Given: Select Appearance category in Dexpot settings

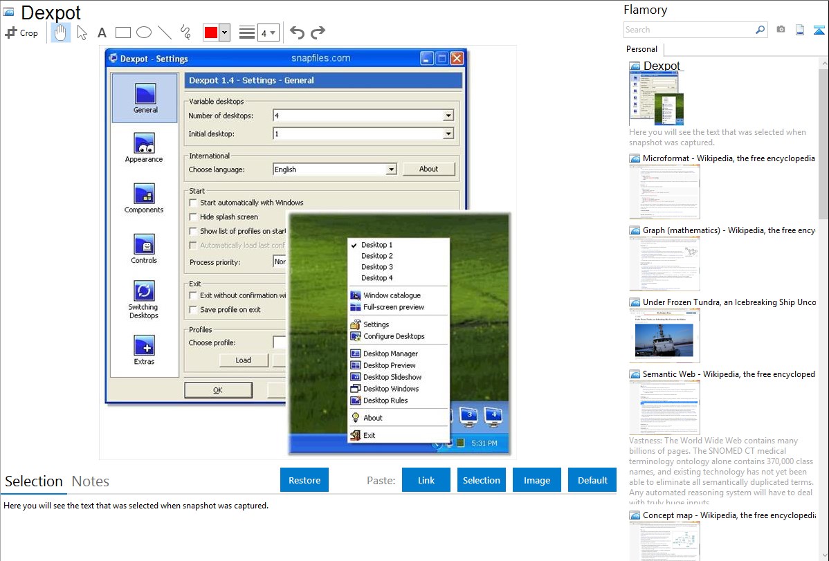Looking at the screenshot, I should 144,148.
